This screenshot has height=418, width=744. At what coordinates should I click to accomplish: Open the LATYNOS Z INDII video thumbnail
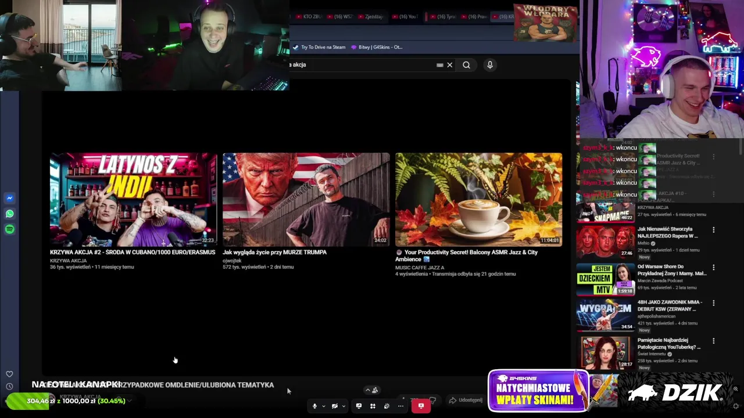coord(133,200)
